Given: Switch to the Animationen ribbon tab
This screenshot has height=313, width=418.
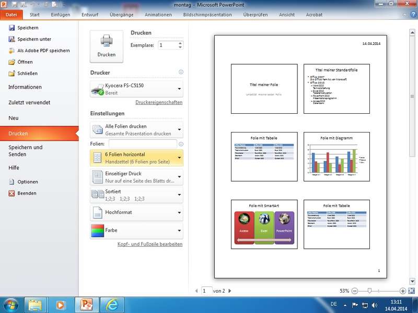Looking at the screenshot, I should point(158,15).
